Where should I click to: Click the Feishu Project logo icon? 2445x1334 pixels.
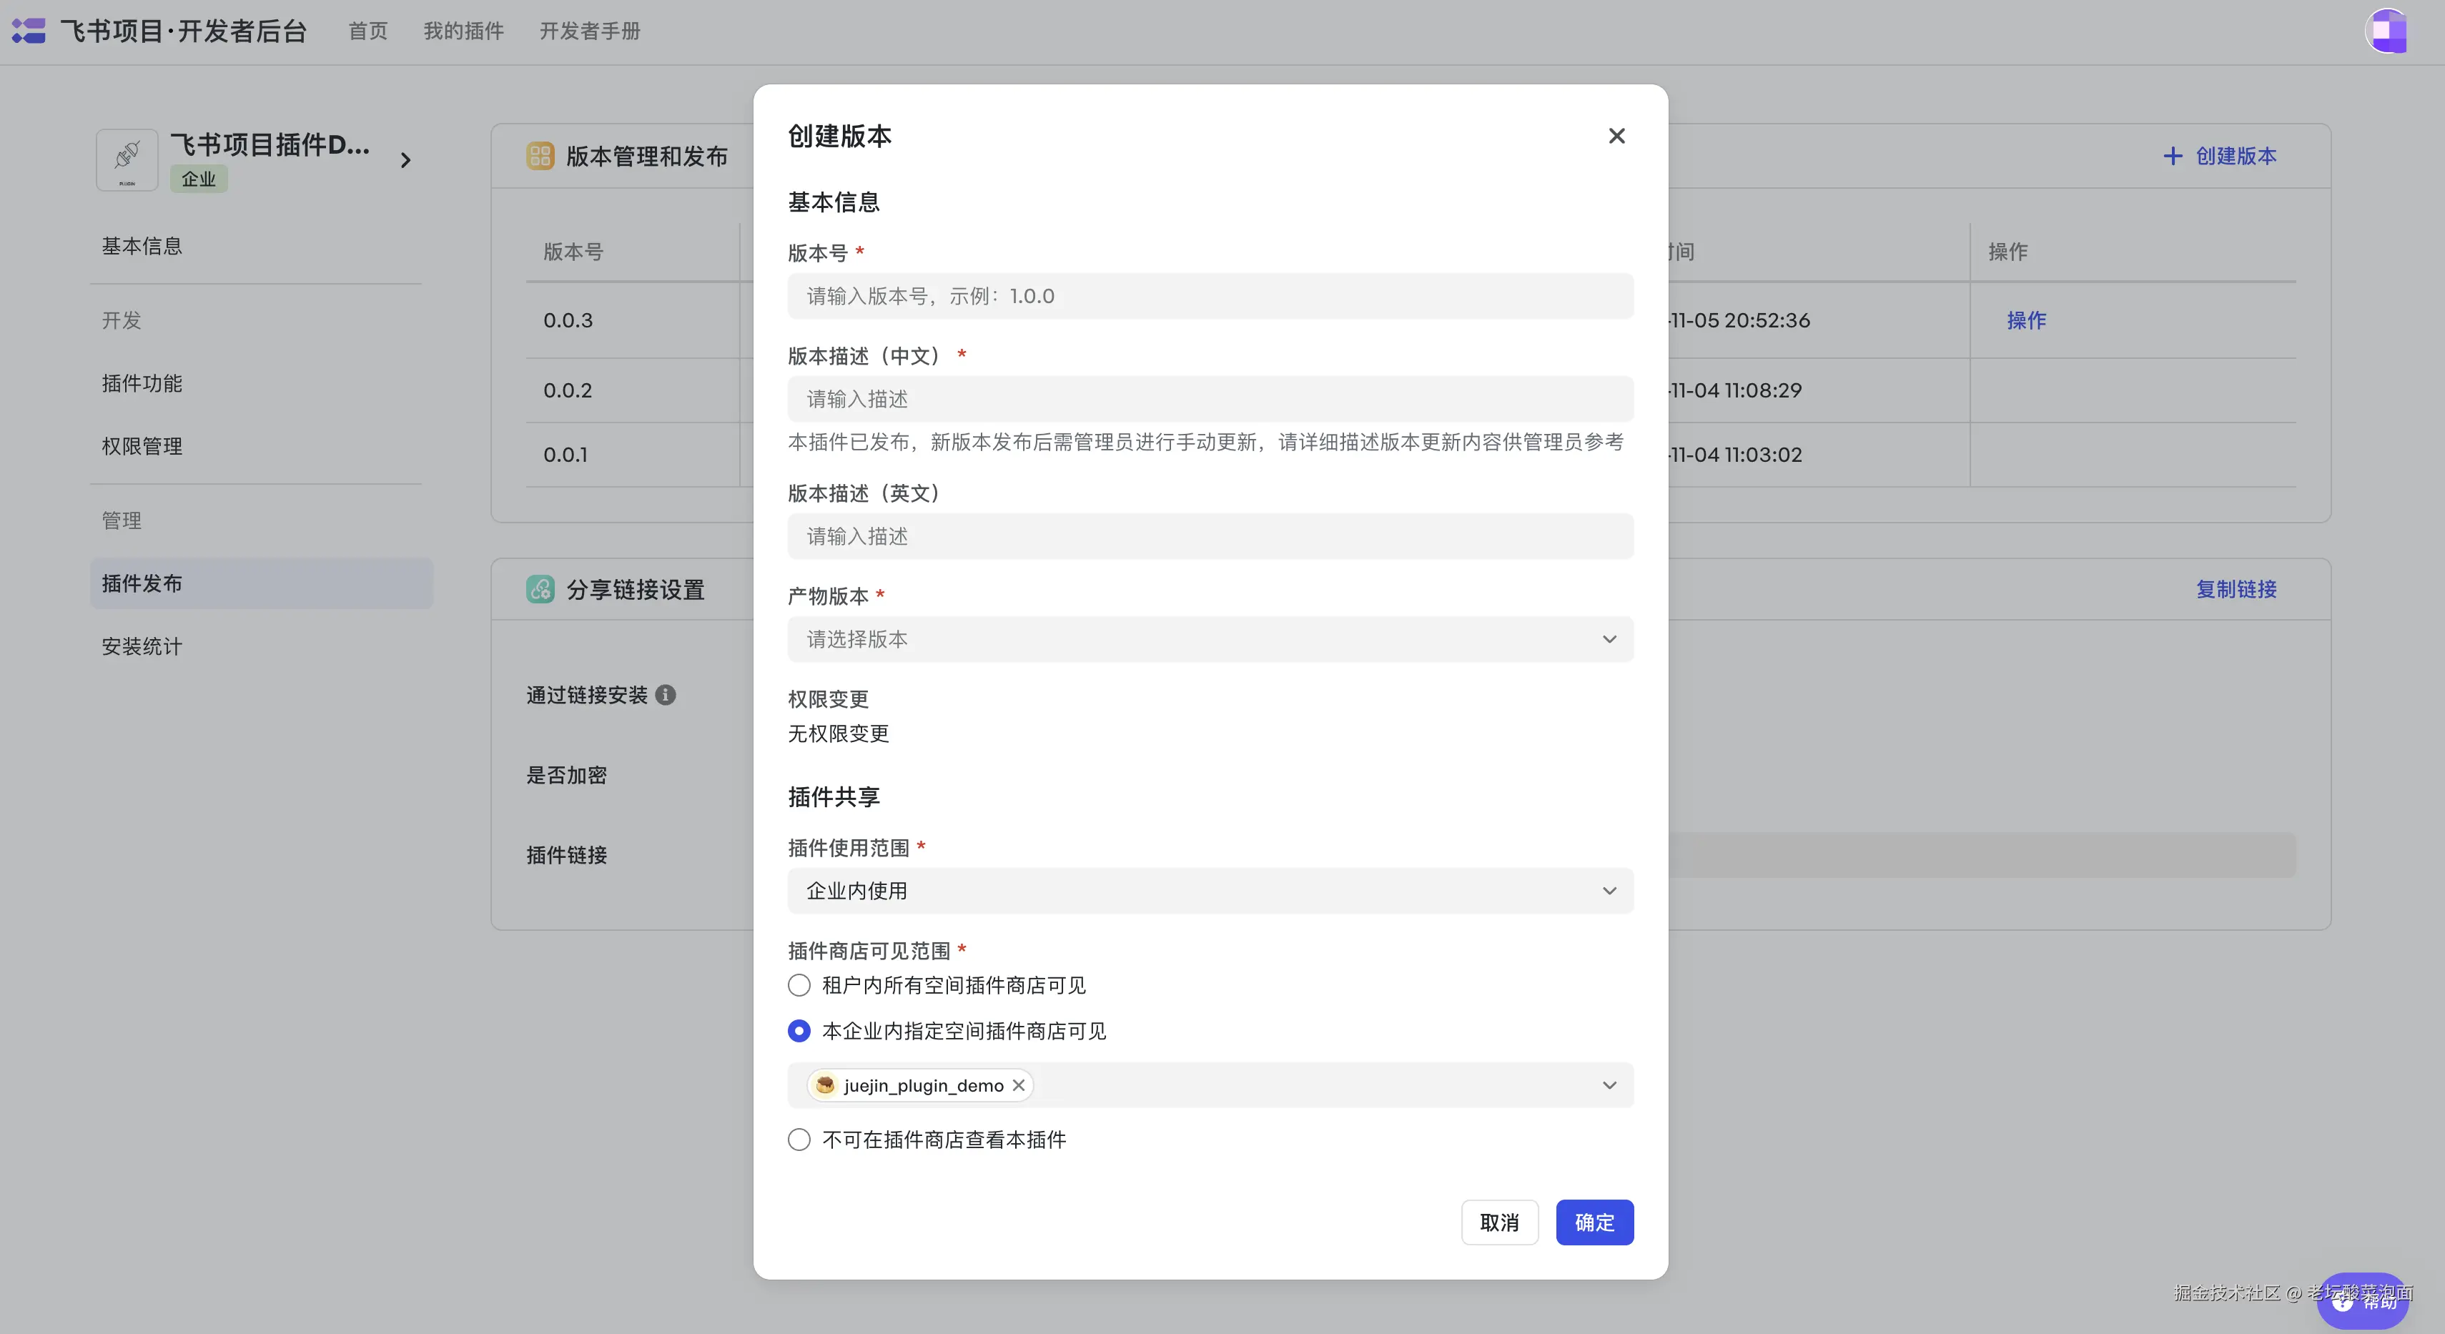[29, 30]
